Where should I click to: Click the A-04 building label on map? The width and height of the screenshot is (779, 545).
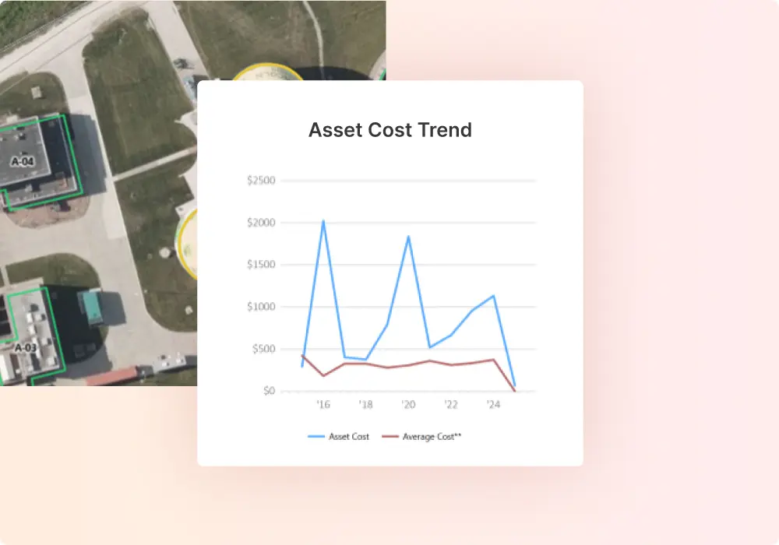pyautogui.click(x=23, y=161)
